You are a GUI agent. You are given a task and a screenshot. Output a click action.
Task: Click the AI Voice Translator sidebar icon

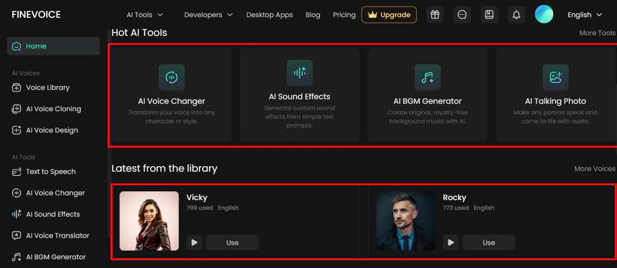(x=16, y=236)
